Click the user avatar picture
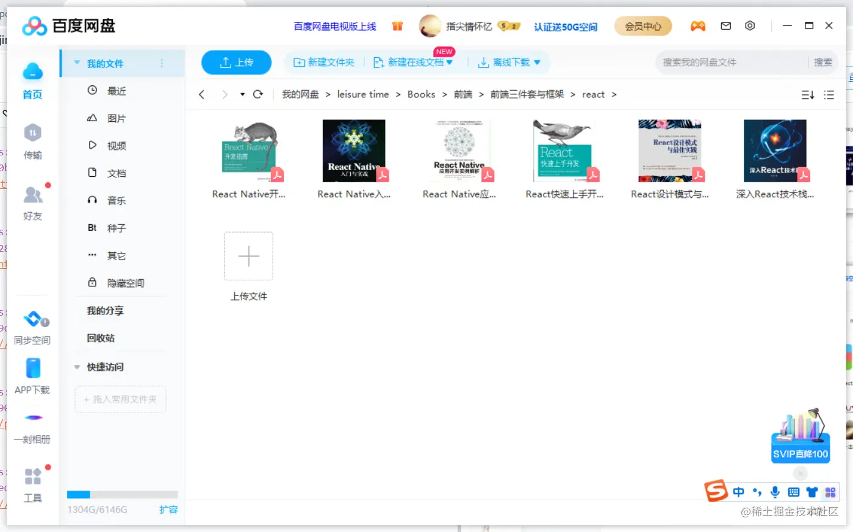The height and width of the screenshot is (532, 853). coord(430,26)
